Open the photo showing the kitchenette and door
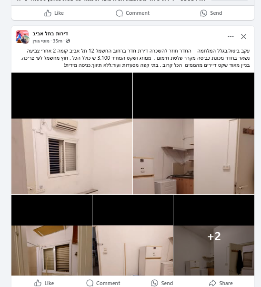This screenshot has height=287, width=261. click(193, 133)
